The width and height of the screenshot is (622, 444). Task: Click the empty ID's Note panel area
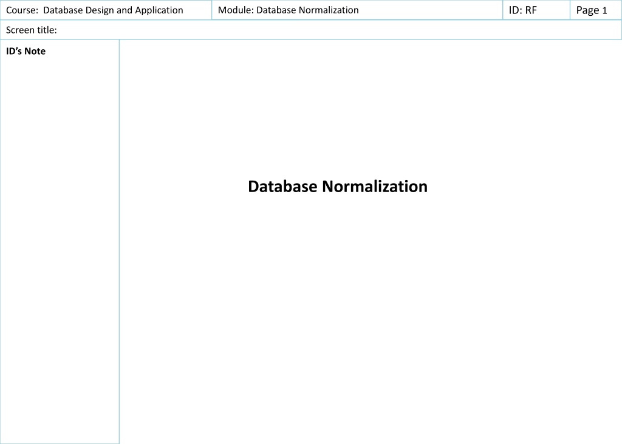(x=60, y=250)
